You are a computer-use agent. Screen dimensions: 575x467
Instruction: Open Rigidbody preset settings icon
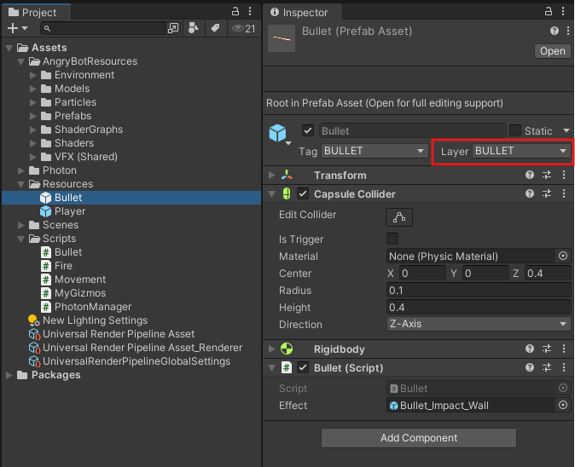547,349
